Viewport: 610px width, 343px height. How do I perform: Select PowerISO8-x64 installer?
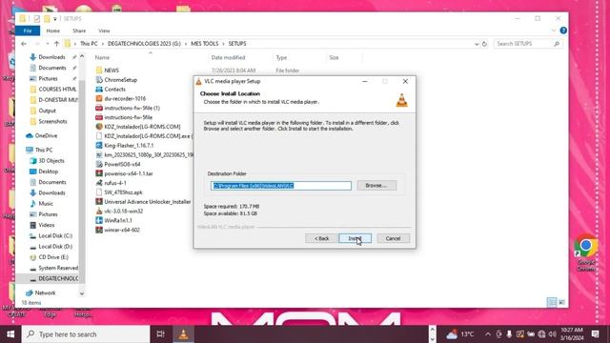click(x=122, y=164)
